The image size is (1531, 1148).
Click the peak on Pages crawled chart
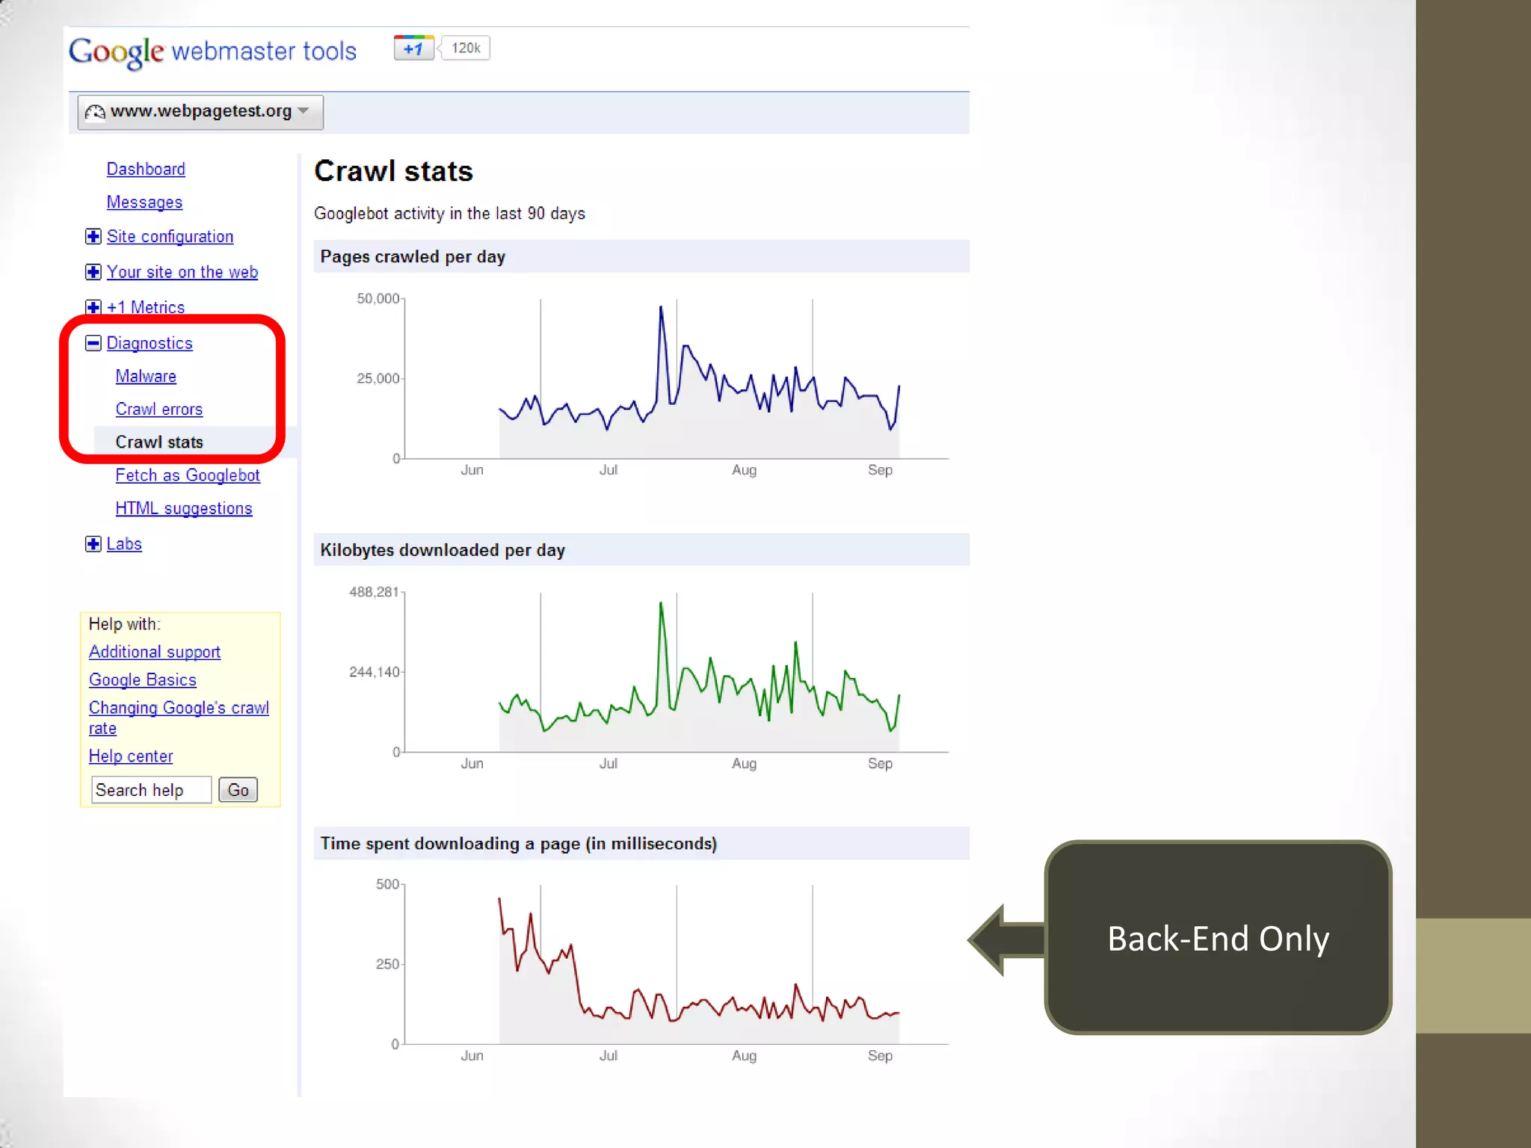[661, 307]
